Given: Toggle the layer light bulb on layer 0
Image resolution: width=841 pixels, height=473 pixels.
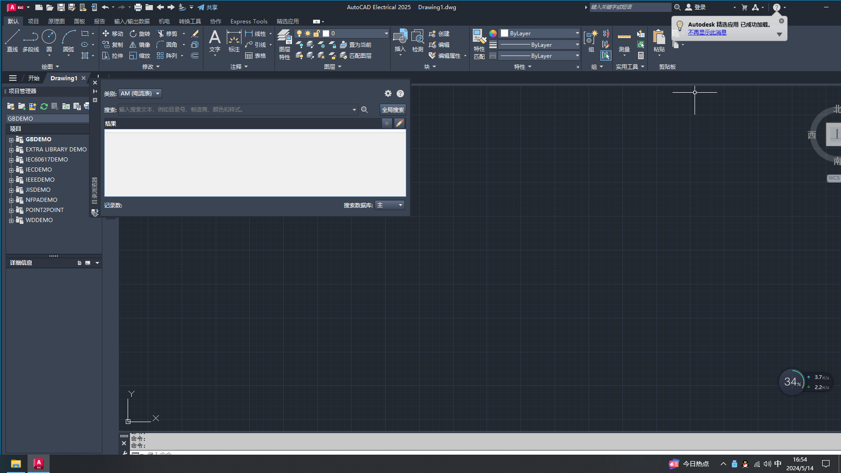Looking at the screenshot, I should tap(299, 33).
